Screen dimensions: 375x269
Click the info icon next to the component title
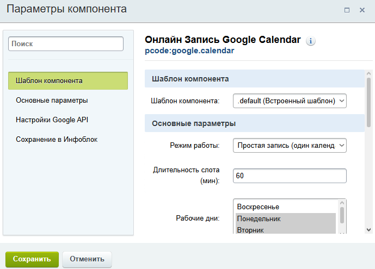tap(311, 41)
